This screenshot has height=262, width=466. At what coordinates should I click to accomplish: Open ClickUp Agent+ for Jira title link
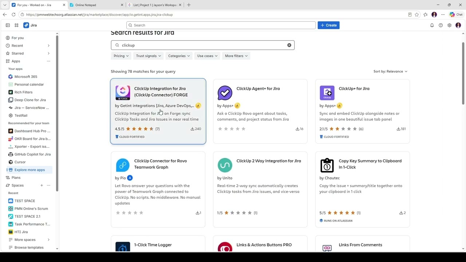258,89
